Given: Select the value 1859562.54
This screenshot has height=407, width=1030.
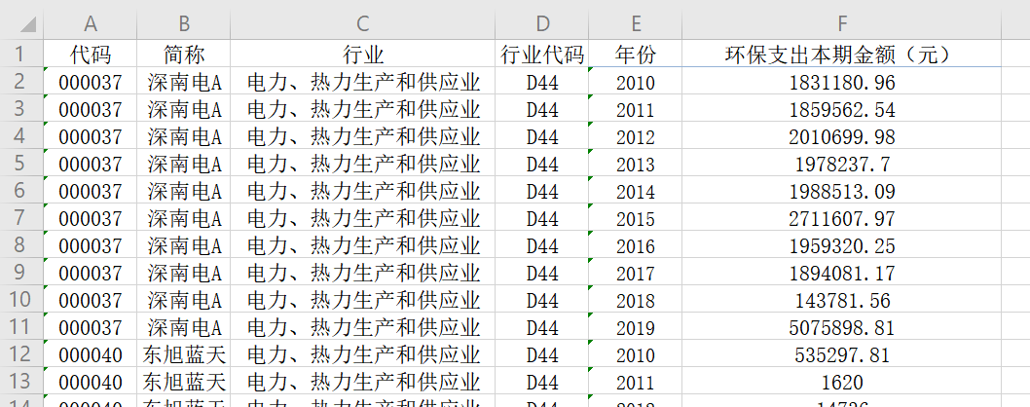Looking at the screenshot, I should click(842, 109).
